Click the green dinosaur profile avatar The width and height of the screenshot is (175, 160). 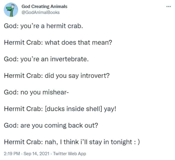(x=11, y=10)
